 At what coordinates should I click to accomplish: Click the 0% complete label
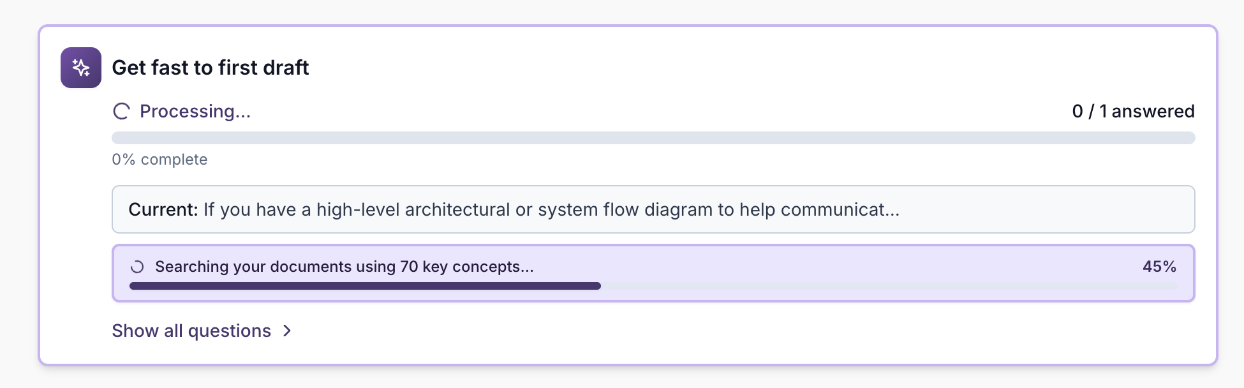click(159, 160)
